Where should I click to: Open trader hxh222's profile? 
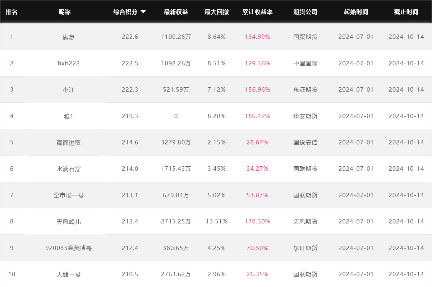69,63
